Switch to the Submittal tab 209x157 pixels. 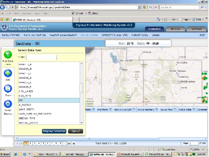tap(154, 29)
